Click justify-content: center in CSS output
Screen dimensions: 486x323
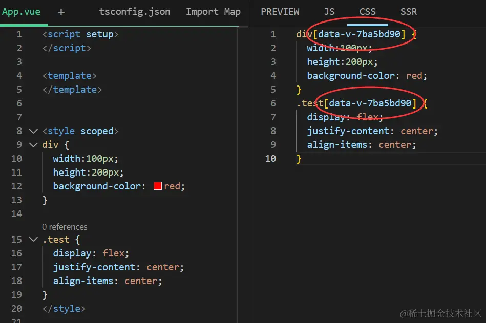[372, 131]
